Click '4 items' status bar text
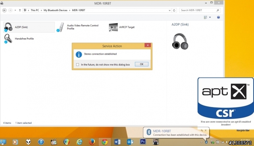The height and width of the screenshot is (146, 254). [7, 123]
